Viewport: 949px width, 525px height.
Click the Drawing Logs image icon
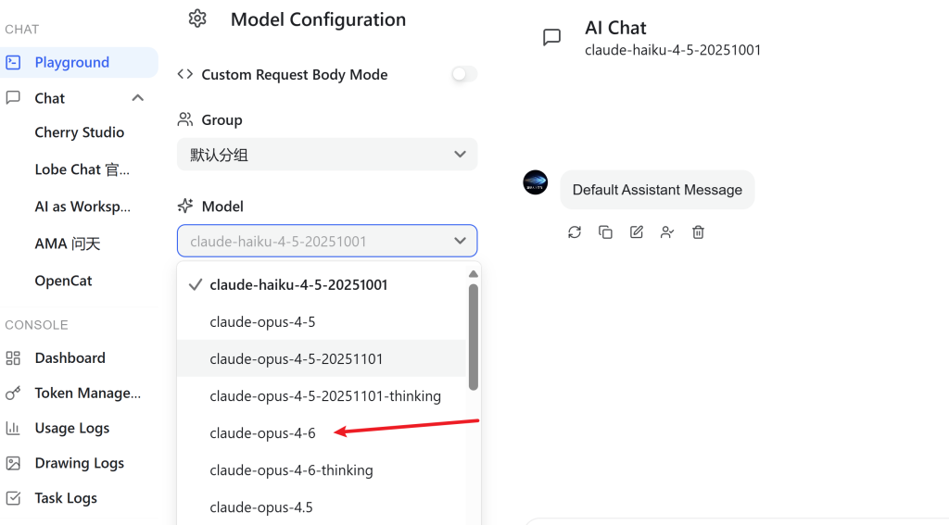pyautogui.click(x=13, y=463)
